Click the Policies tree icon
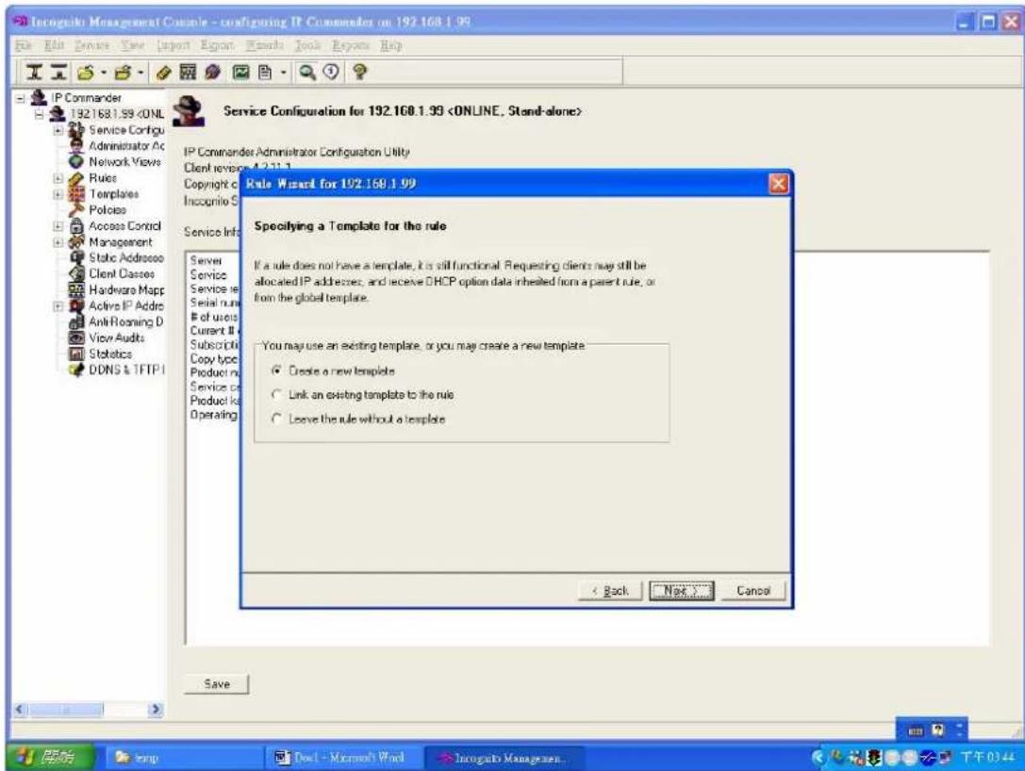The height and width of the screenshot is (771, 1025). [x=76, y=210]
